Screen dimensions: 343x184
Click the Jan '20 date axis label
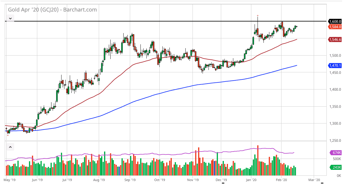pyautogui.click(x=251, y=180)
